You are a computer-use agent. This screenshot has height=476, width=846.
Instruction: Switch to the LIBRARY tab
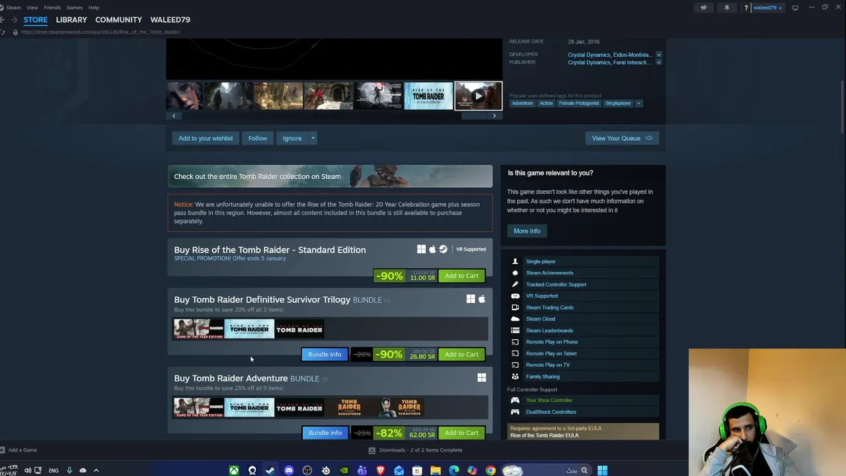71,20
